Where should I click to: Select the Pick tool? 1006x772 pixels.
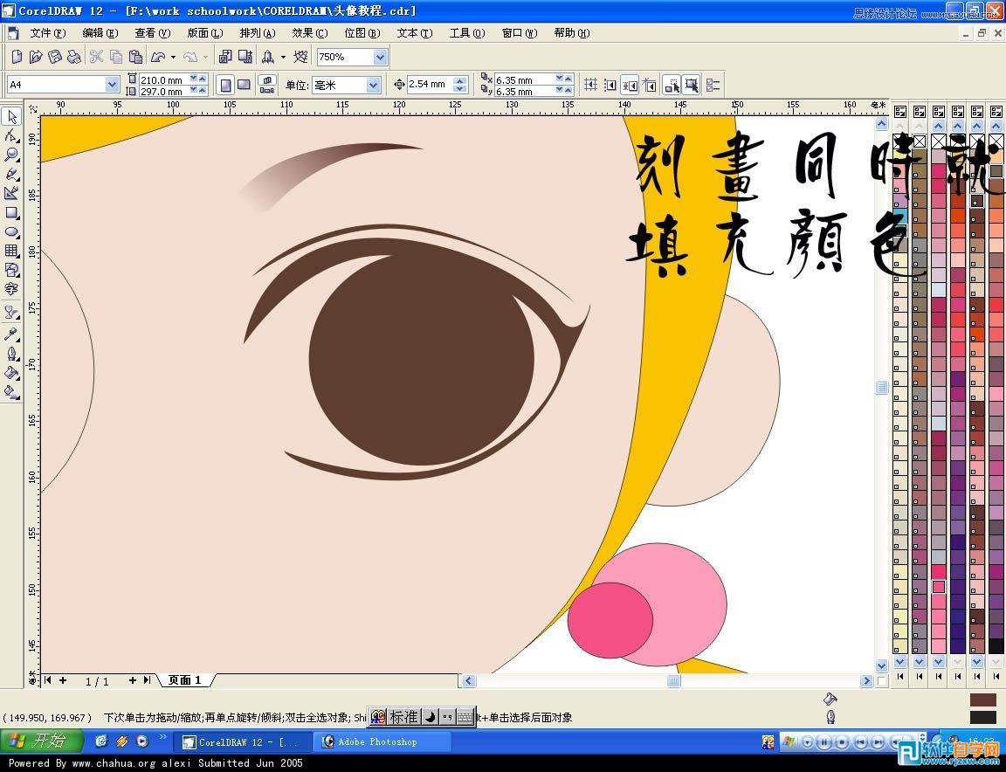point(12,116)
